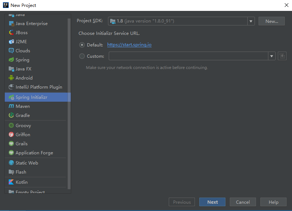The height and width of the screenshot is (211, 292).
Task: Select IntelliJ Platform Plugin entry
Action: pos(36,87)
